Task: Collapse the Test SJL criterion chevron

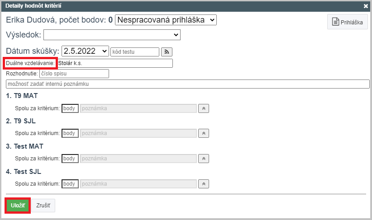Action: 204,184
